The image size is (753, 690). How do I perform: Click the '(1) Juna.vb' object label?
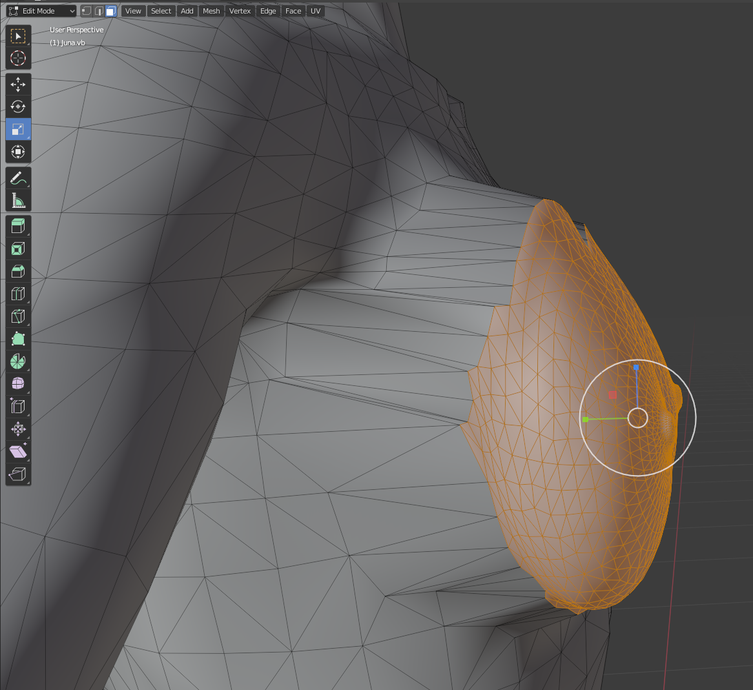[67, 43]
